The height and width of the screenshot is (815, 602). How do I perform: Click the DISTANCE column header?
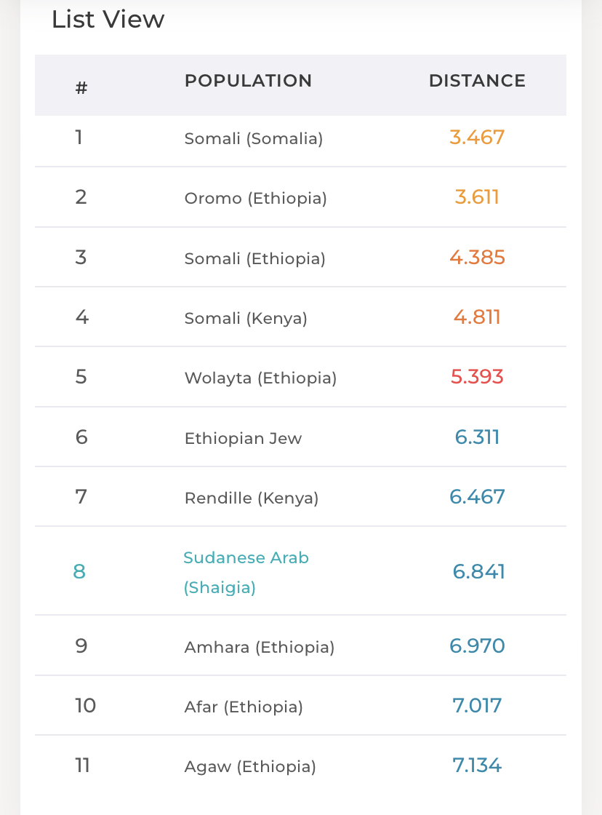point(477,81)
